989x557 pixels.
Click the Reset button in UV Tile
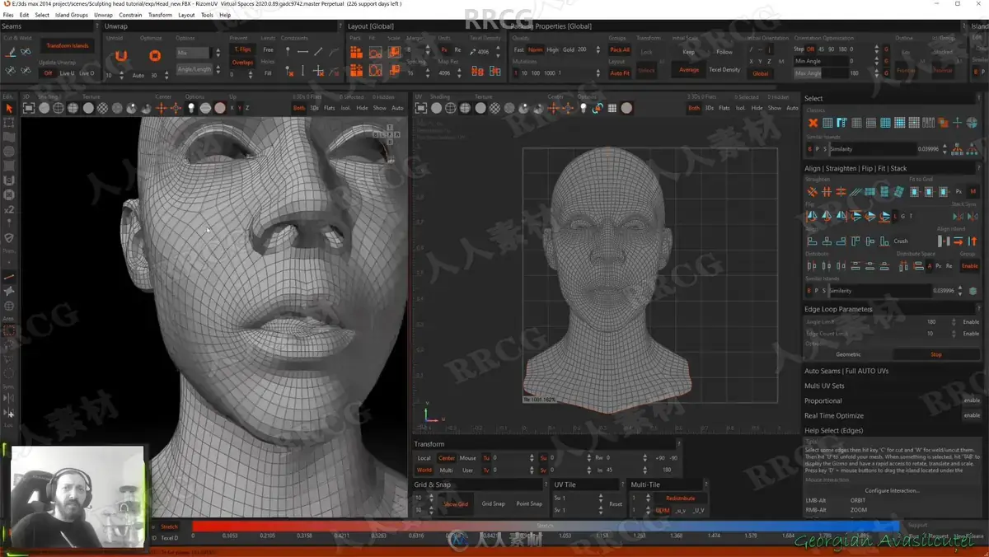point(616,504)
